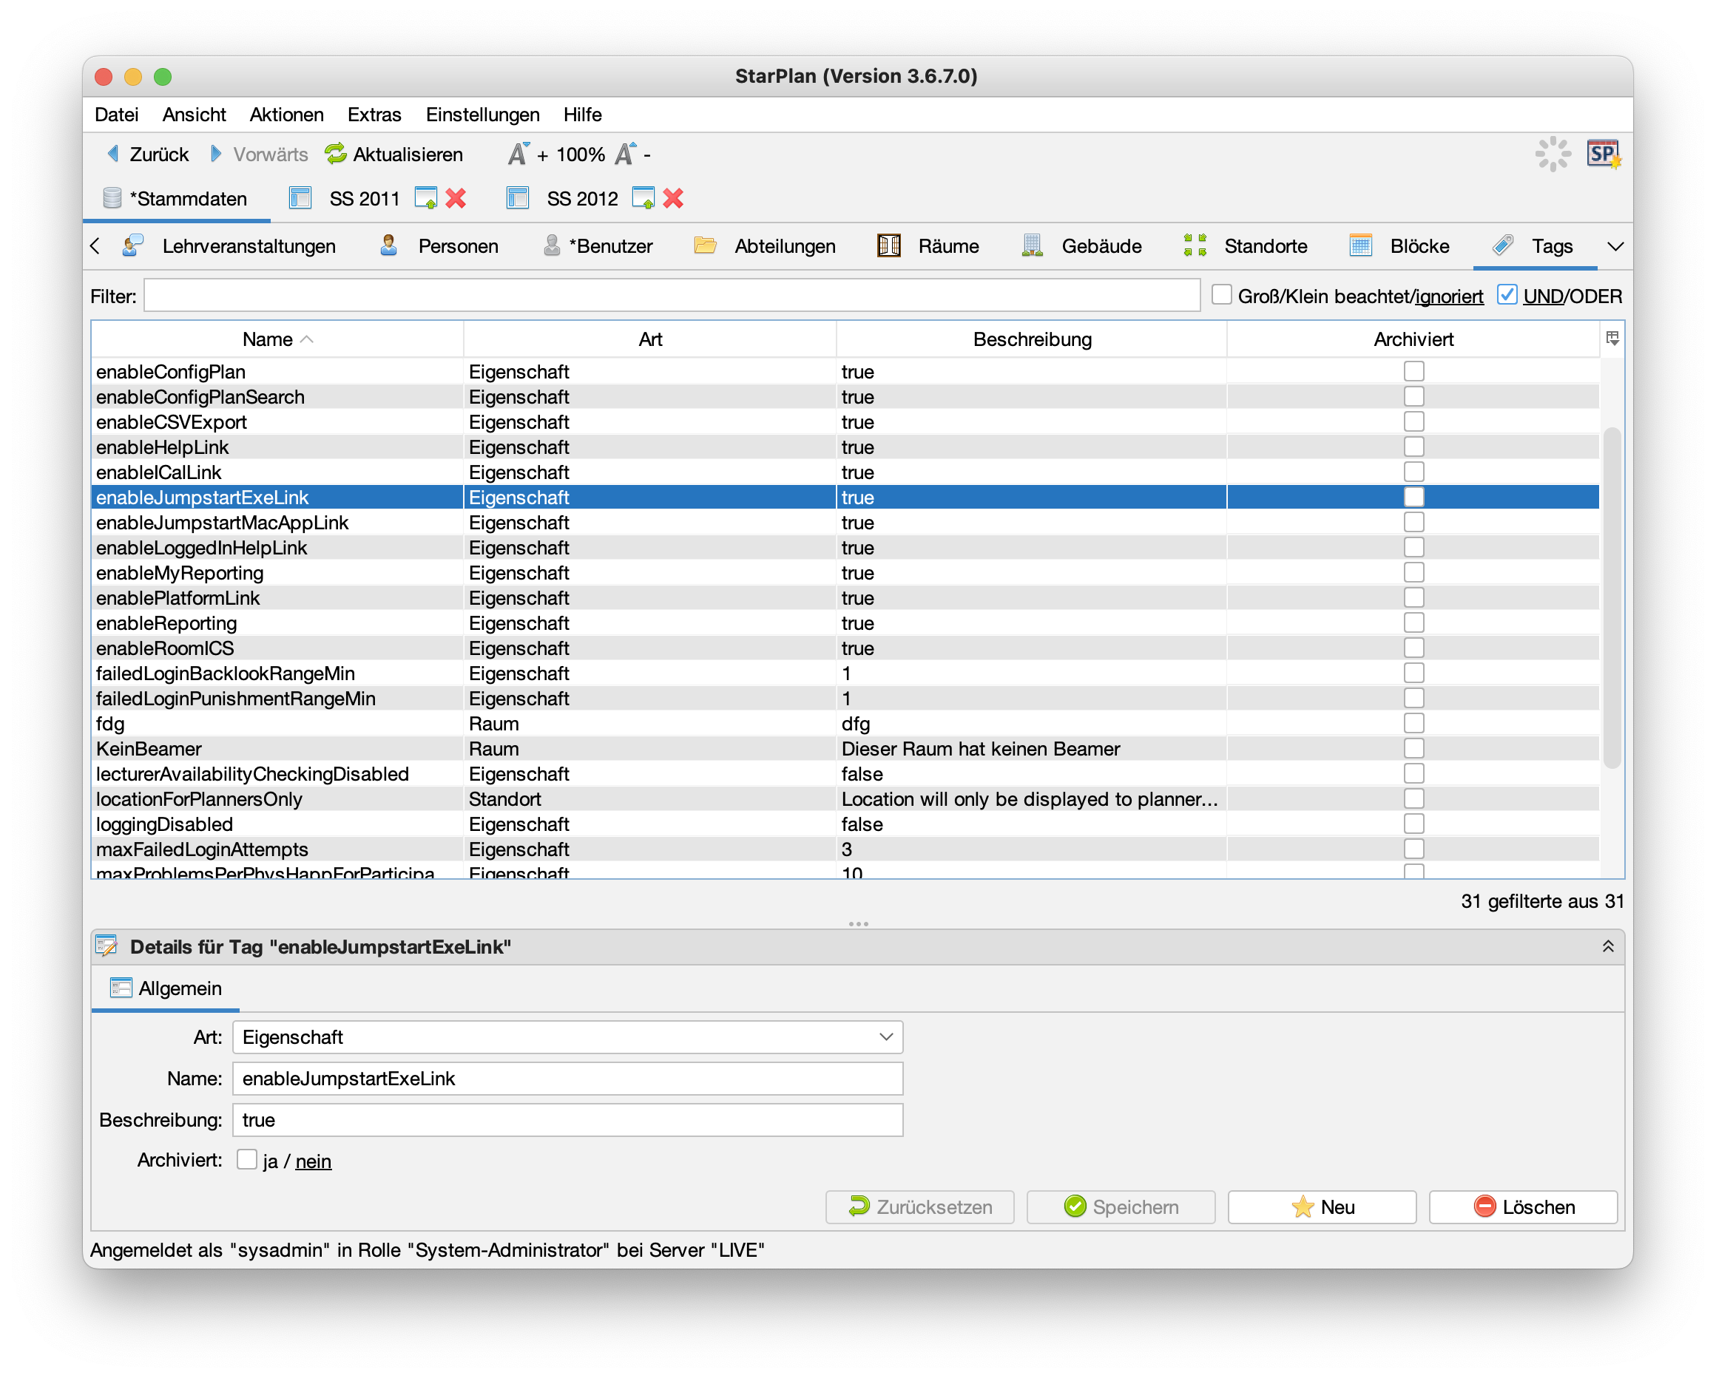This screenshot has height=1378, width=1716.
Task: Click the increase font size icon
Action: click(519, 154)
